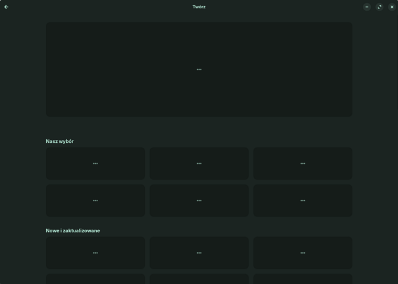
Task: Click the 'Nasz wybór' heading
Action: pyautogui.click(x=59, y=141)
